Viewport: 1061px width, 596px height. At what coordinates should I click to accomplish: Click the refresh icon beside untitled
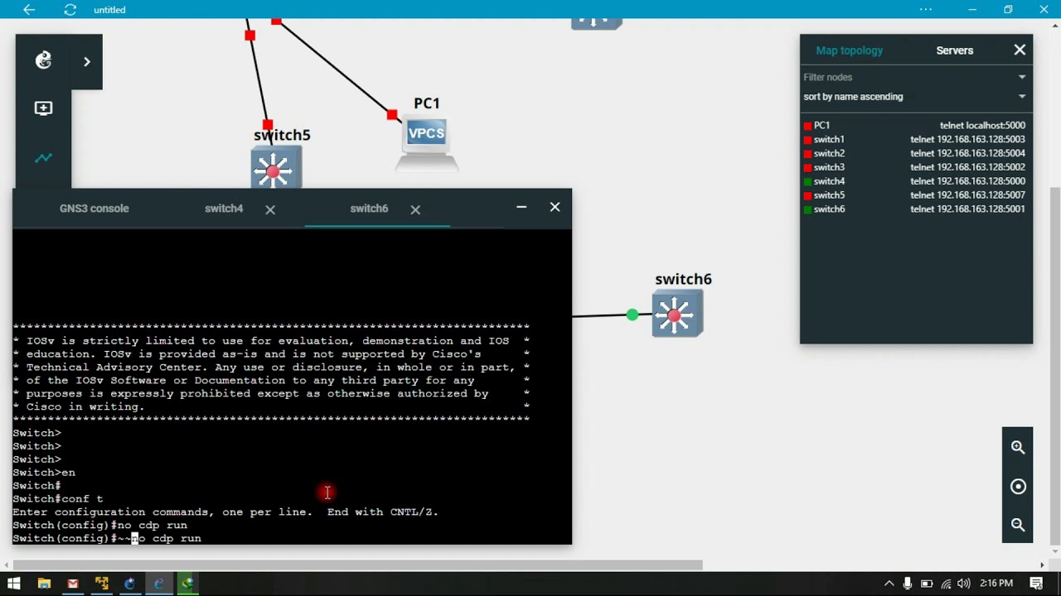click(x=70, y=10)
